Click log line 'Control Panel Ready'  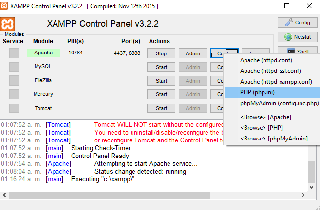click(100, 156)
